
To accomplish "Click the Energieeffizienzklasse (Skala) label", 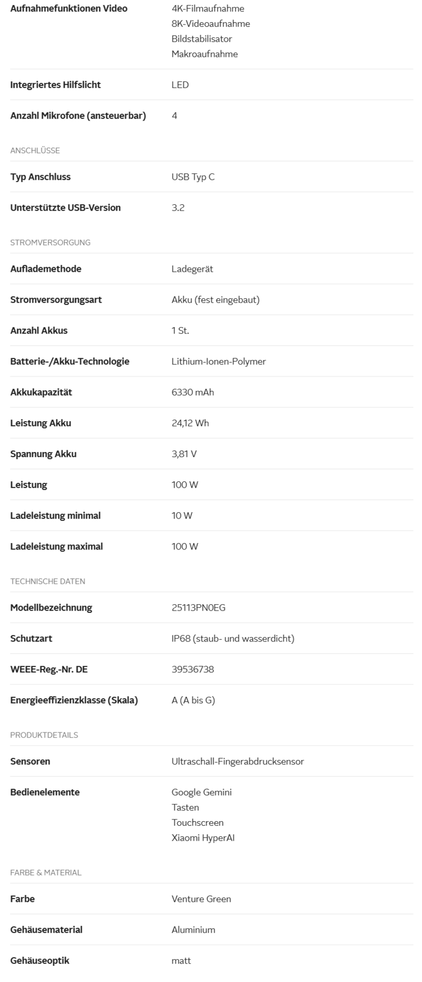I will tap(74, 700).
